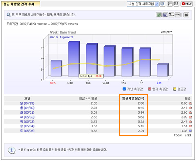Open the auto-refresh interval dropdown (10분 간격 새로고침)

143,4
